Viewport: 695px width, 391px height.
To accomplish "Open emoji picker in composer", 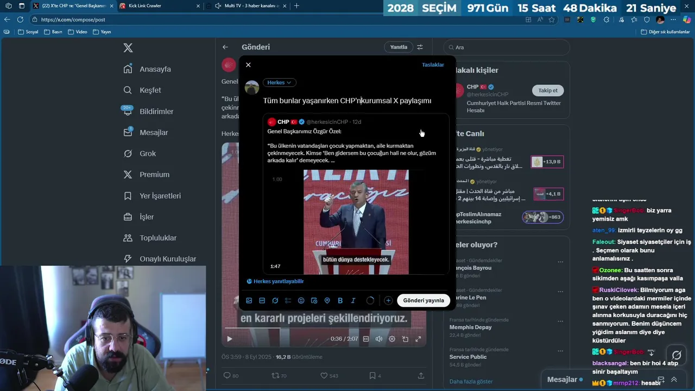I will click(301, 300).
